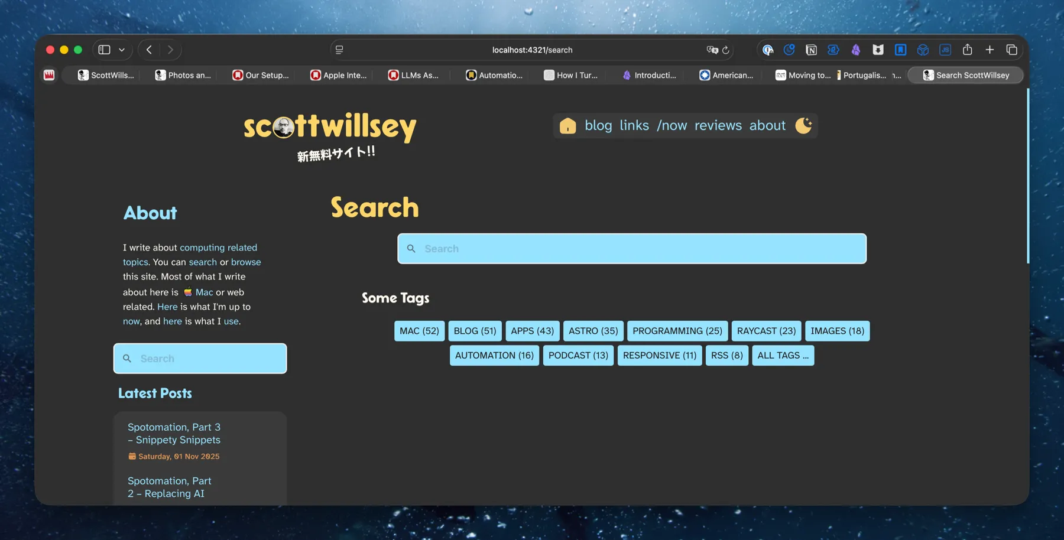The height and width of the screenshot is (540, 1064).
Task: Open the Search ScottWillsey pinned tab
Action: pyautogui.click(x=965, y=75)
